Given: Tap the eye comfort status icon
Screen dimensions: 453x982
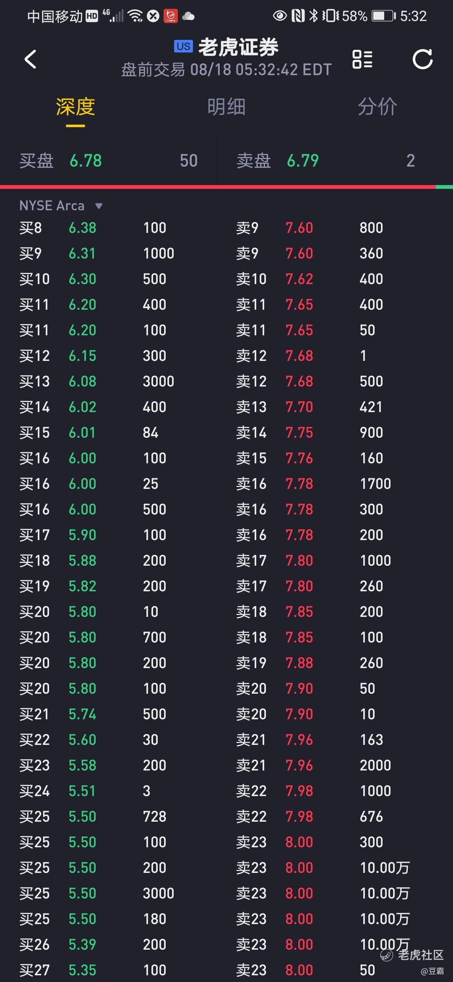Looking at the screenshot, I should click(x=280, y=16).
